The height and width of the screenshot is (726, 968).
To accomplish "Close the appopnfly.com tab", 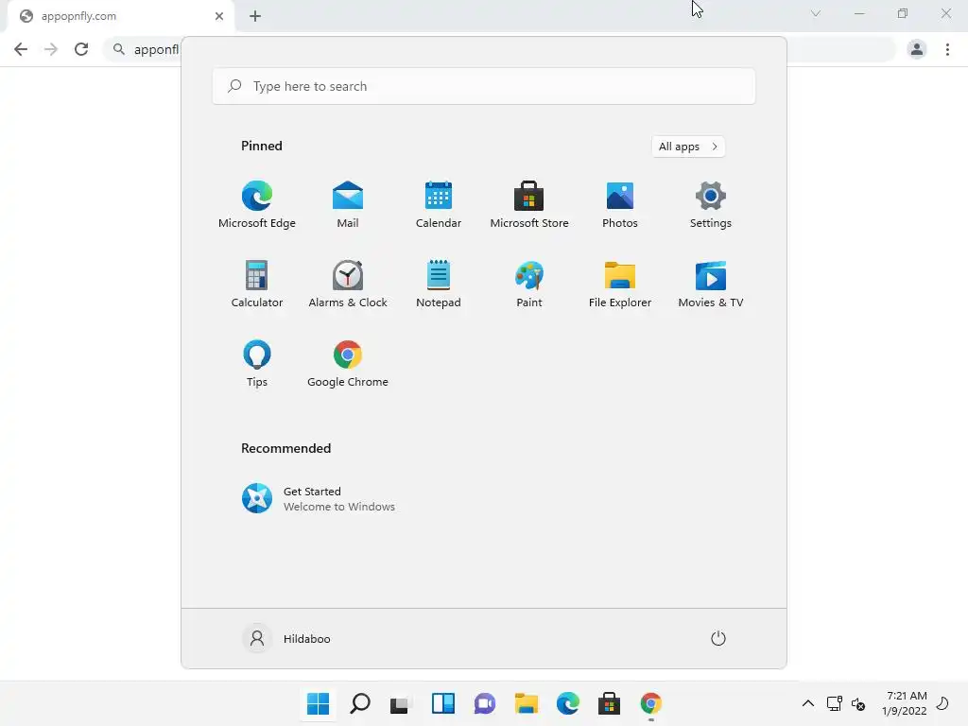I will [219, 16].
